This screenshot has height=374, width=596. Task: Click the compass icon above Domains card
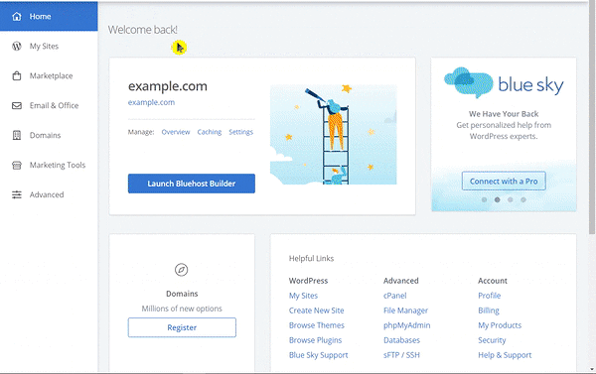click(x=182, y=270)
